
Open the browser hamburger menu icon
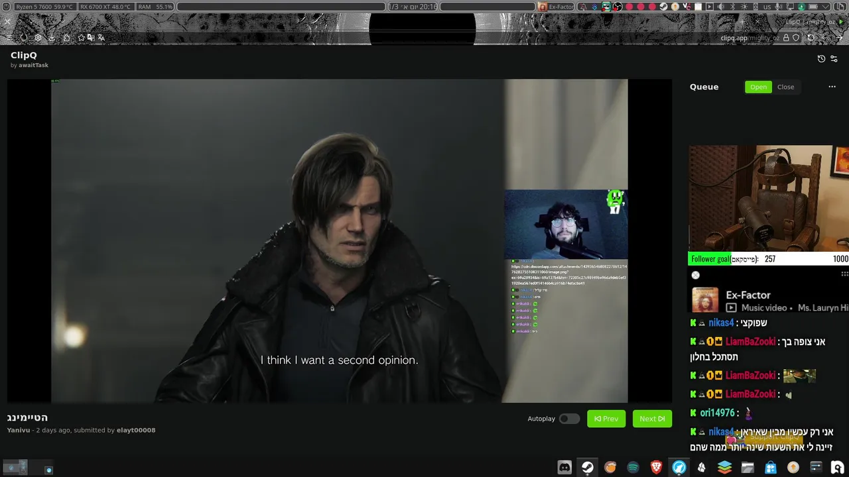coord(9,38)
